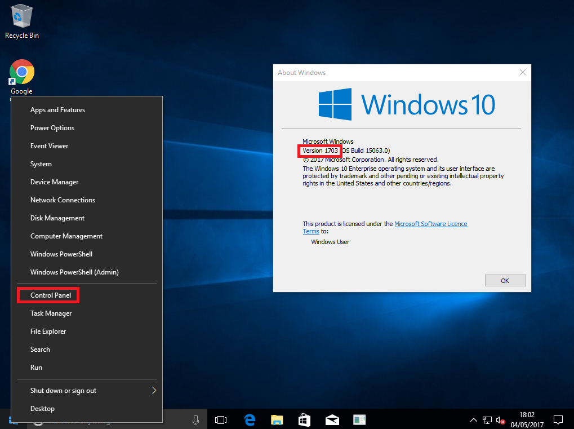Open Event Viewer from the menu

[87, 146]
